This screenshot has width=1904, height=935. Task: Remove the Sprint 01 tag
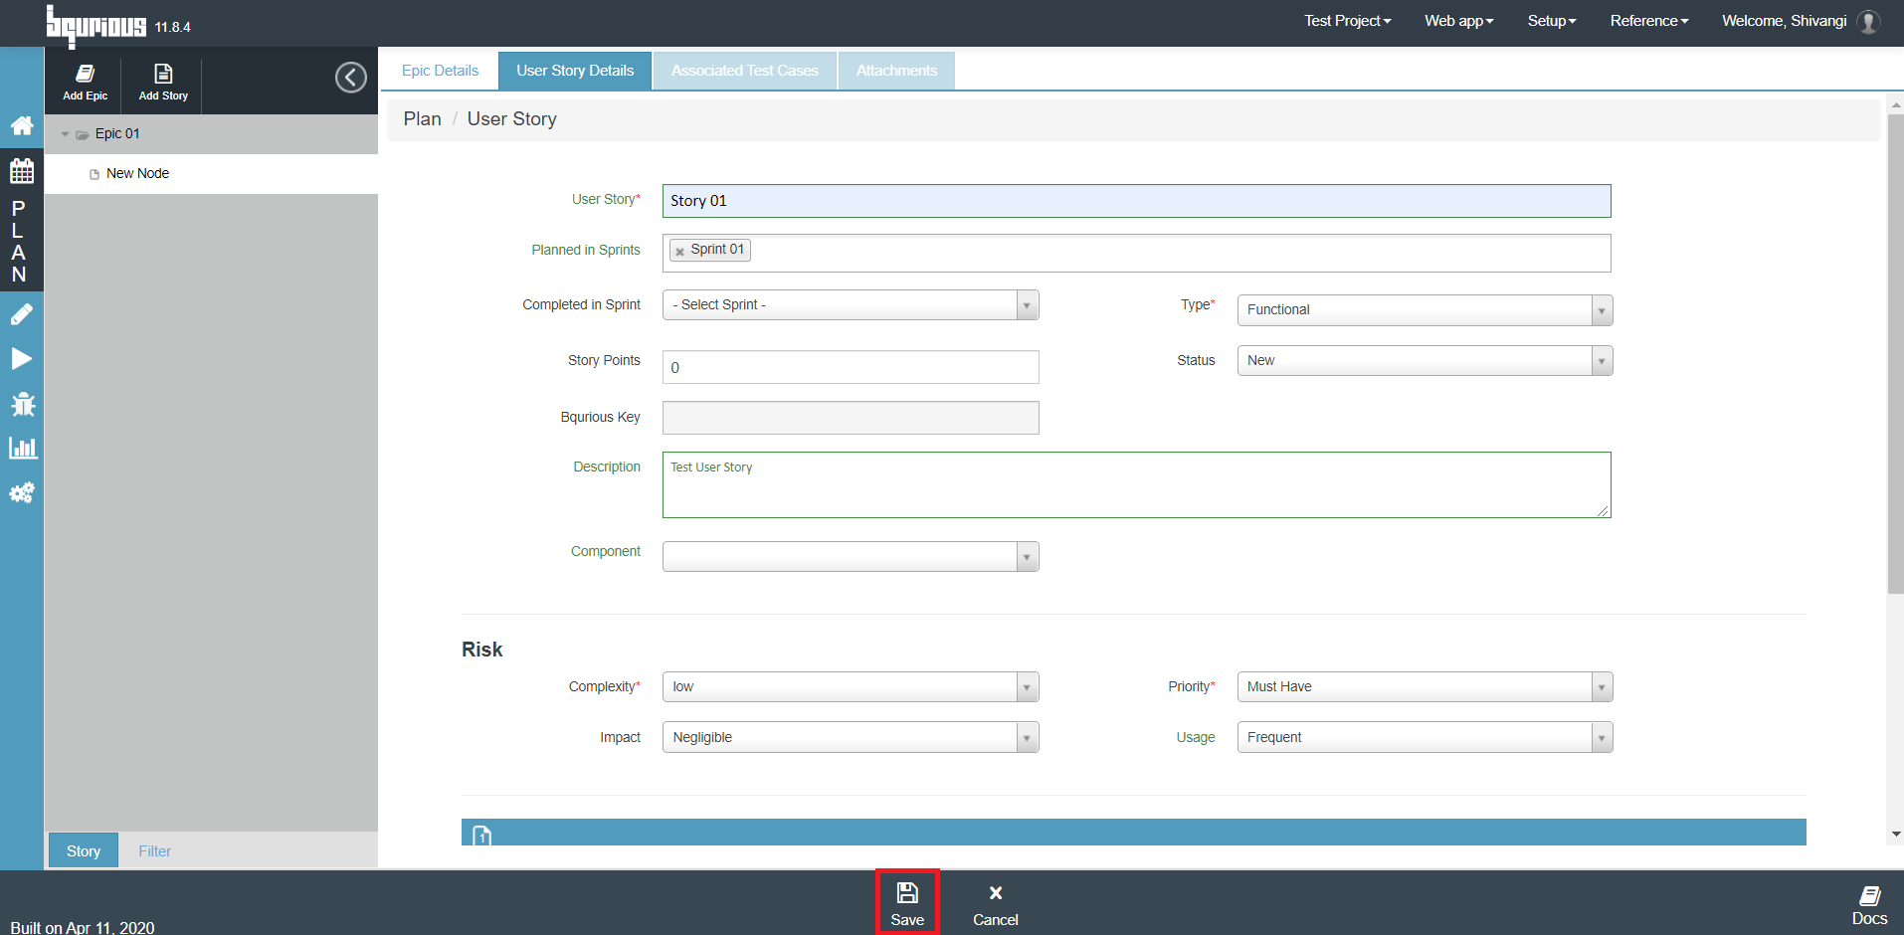[x=679, y=251]
